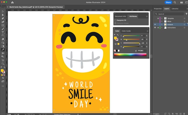Click the Layers panel filter icon

pos(187,14)
